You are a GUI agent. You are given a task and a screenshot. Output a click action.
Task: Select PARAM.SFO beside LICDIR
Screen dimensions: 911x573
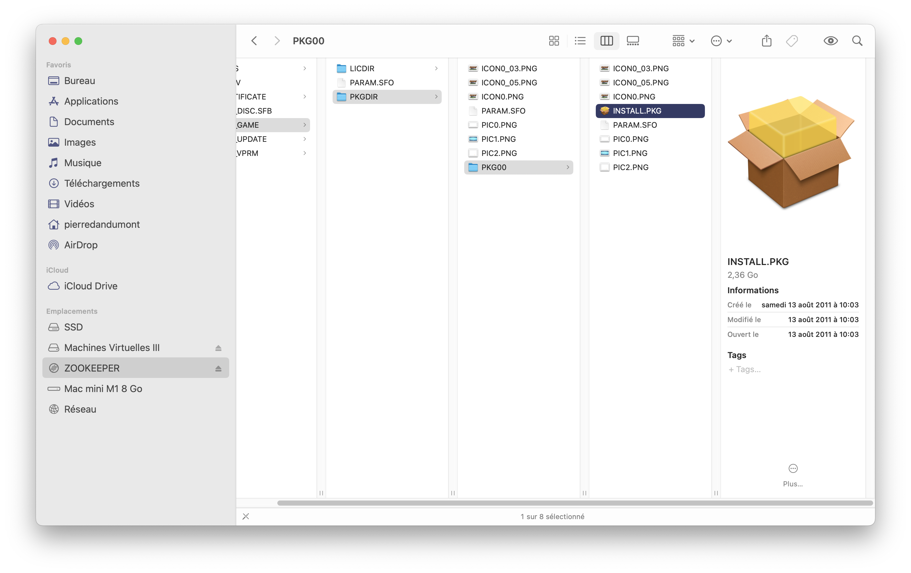386,82
